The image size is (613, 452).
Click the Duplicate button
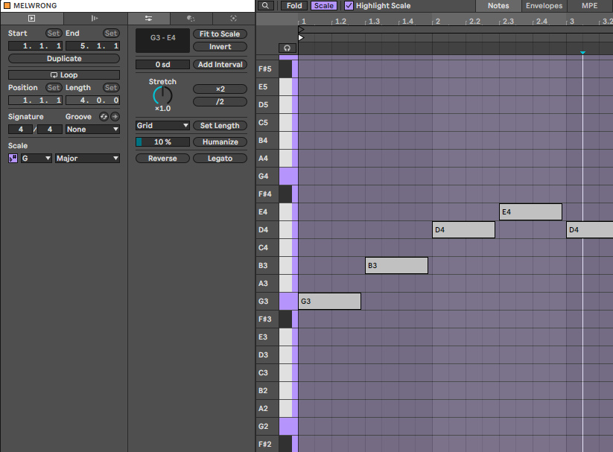64,58
